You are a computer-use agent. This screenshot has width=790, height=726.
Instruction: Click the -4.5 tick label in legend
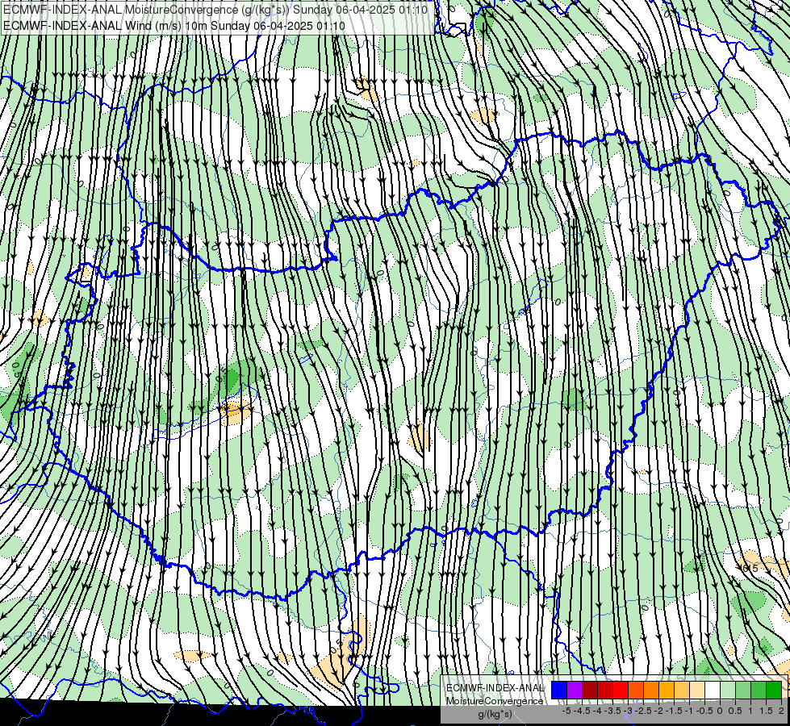[582, 711]
